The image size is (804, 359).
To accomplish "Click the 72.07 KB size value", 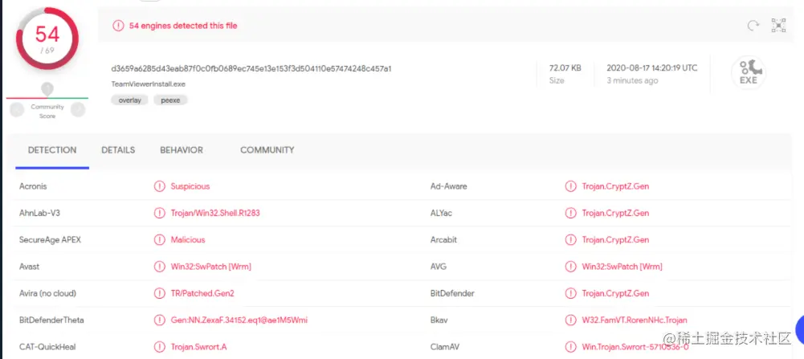I will pyautogui.click(x=565, y=67).
